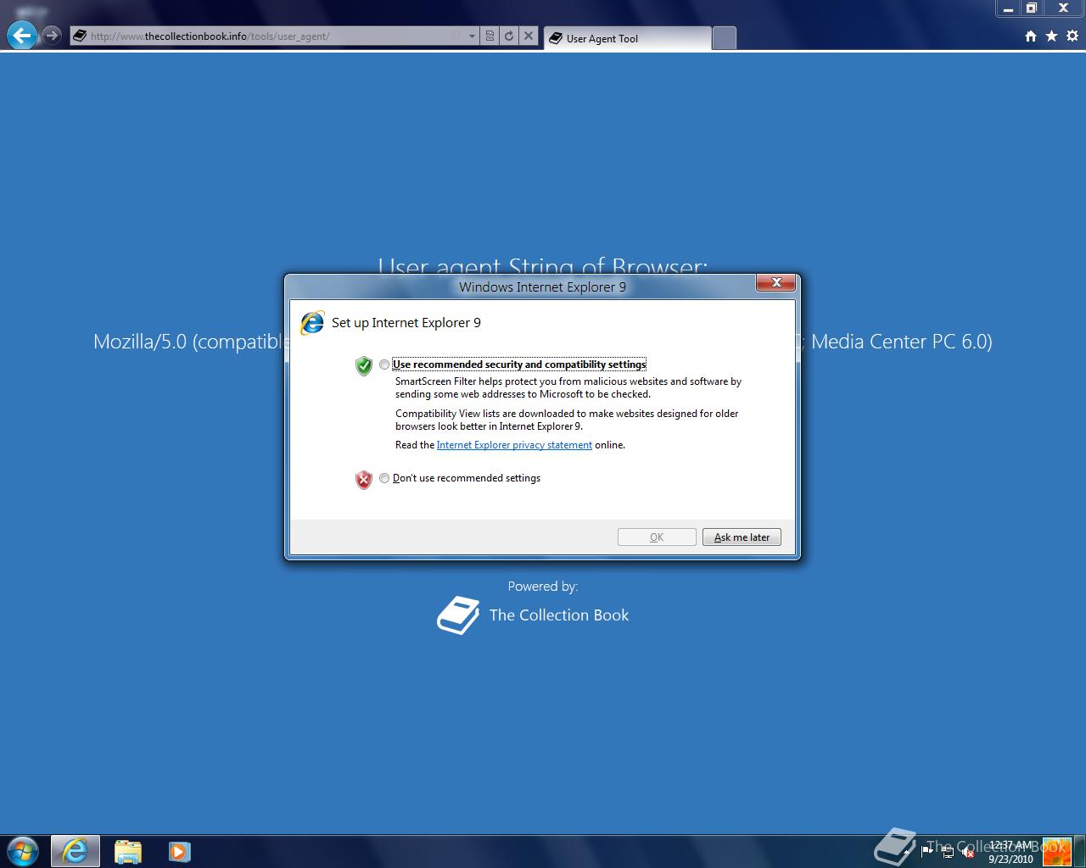1086x868 pixels.
Task: Click the Media Center PC 6.0 text
Action: (x=902, y=342)
